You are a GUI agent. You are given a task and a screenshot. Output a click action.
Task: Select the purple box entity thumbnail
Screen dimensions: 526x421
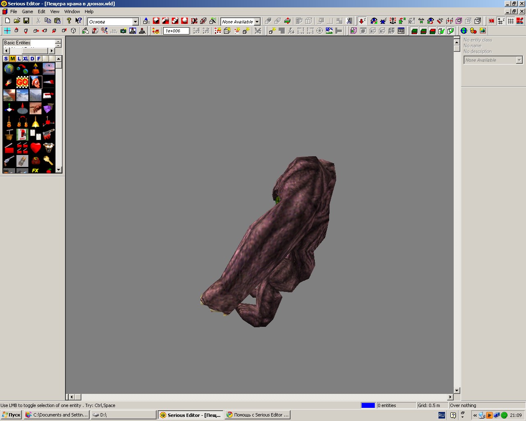48,108
